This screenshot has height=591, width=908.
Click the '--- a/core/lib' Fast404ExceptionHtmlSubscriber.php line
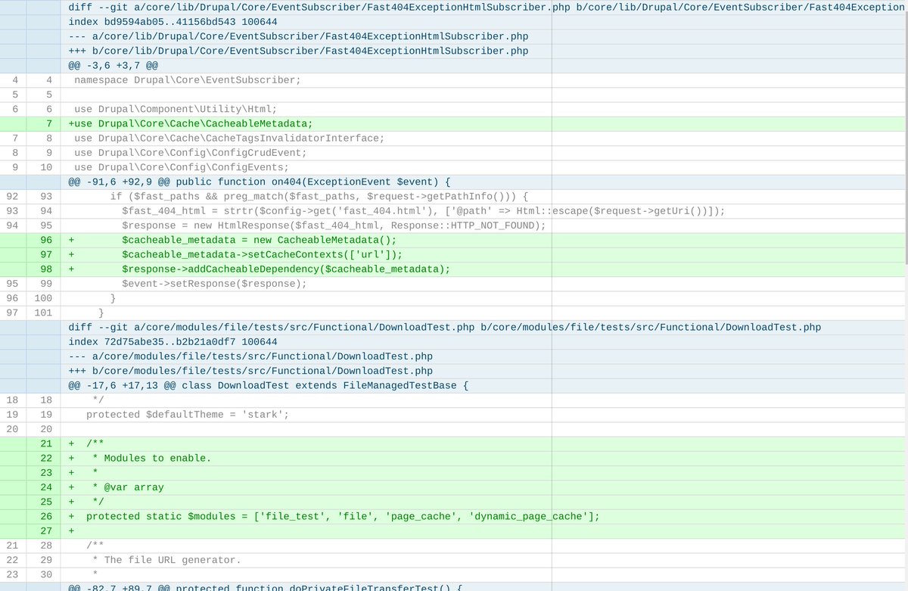(x=298, y=36)
